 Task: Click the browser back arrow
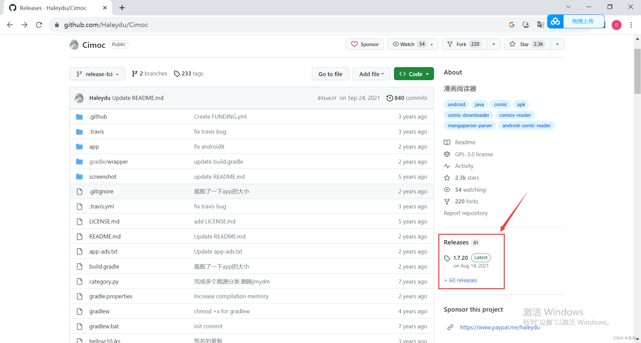[x=10, y=25]
